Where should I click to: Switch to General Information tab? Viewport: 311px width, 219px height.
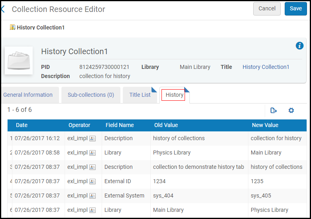tap(28, 95)
